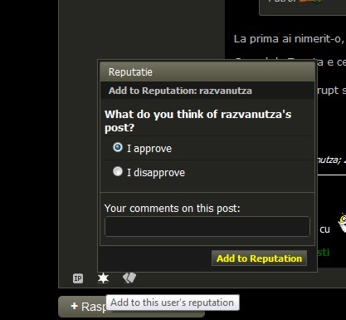This screenshot has height=320, width=346.
Task: Click the reputation star icon
Action: (x=103, y=278)
